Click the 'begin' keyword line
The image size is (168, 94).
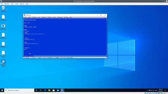pyautogui.click(x=25, y=30)
